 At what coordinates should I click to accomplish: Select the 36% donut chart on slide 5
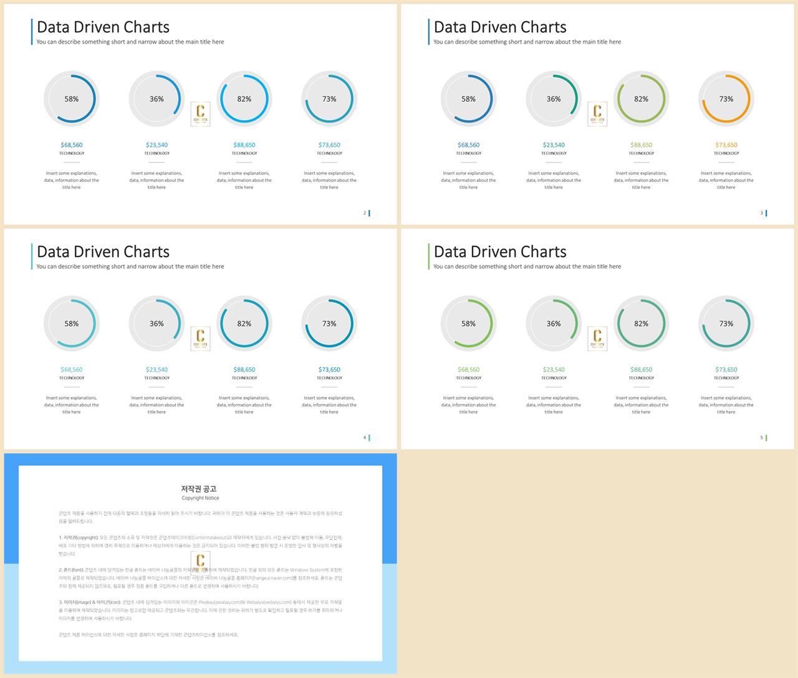[554, 324]
